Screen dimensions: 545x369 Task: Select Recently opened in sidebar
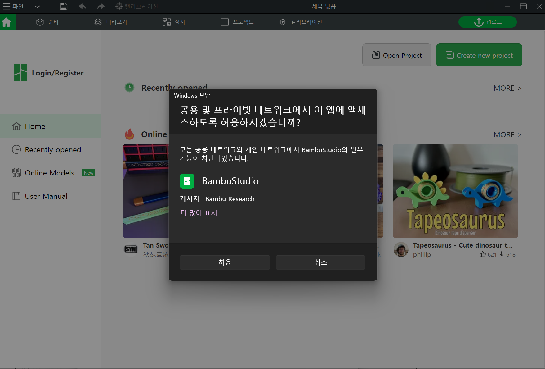(51, 149)
